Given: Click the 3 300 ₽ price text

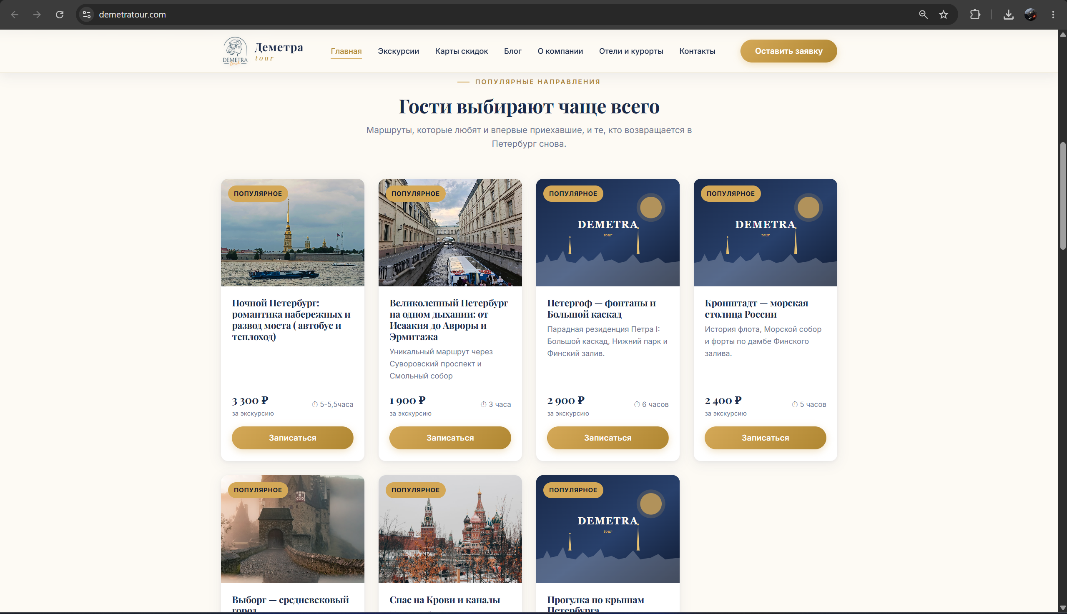Looking at the screenshot, I should (250, 400).
